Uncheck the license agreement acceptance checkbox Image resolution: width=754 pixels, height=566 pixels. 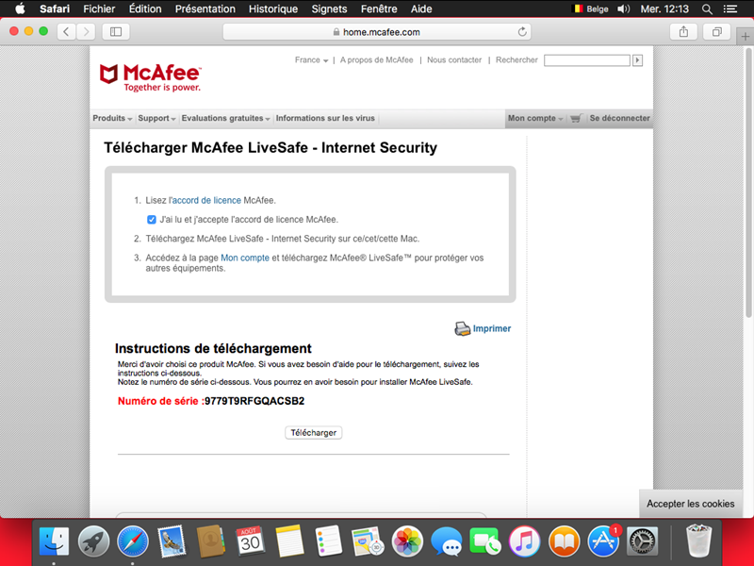[152, 220]
